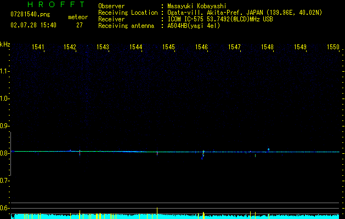Click the 1.0 frequency axis label
This screenshot has height=219, width=345.
[x=4, y=99]
